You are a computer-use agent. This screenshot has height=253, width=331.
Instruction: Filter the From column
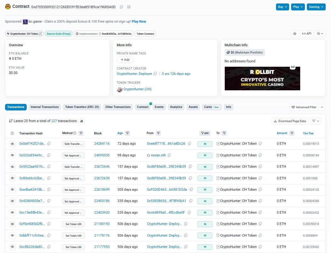[x=158, y=133]
